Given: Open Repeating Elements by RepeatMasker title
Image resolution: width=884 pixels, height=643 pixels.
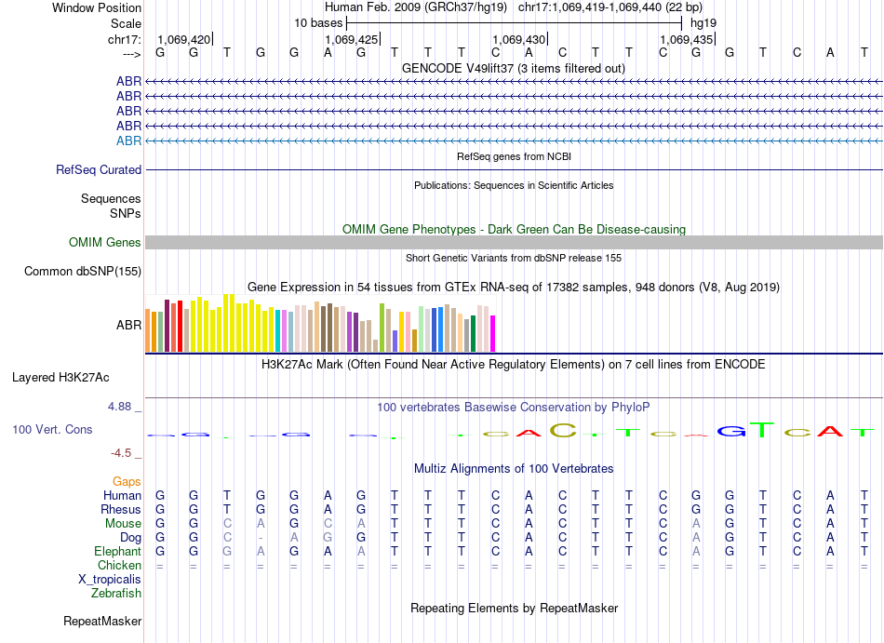Looking at the screenshot, I should click(514, 608).
